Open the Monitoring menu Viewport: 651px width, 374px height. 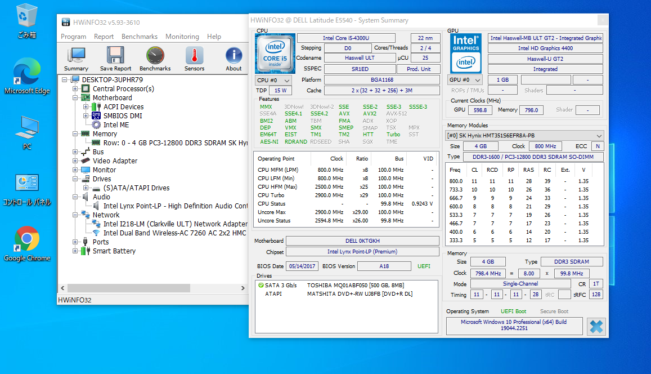click(182, 37)
